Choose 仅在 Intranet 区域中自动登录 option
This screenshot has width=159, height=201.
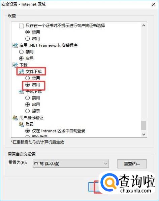click(28, 131)
